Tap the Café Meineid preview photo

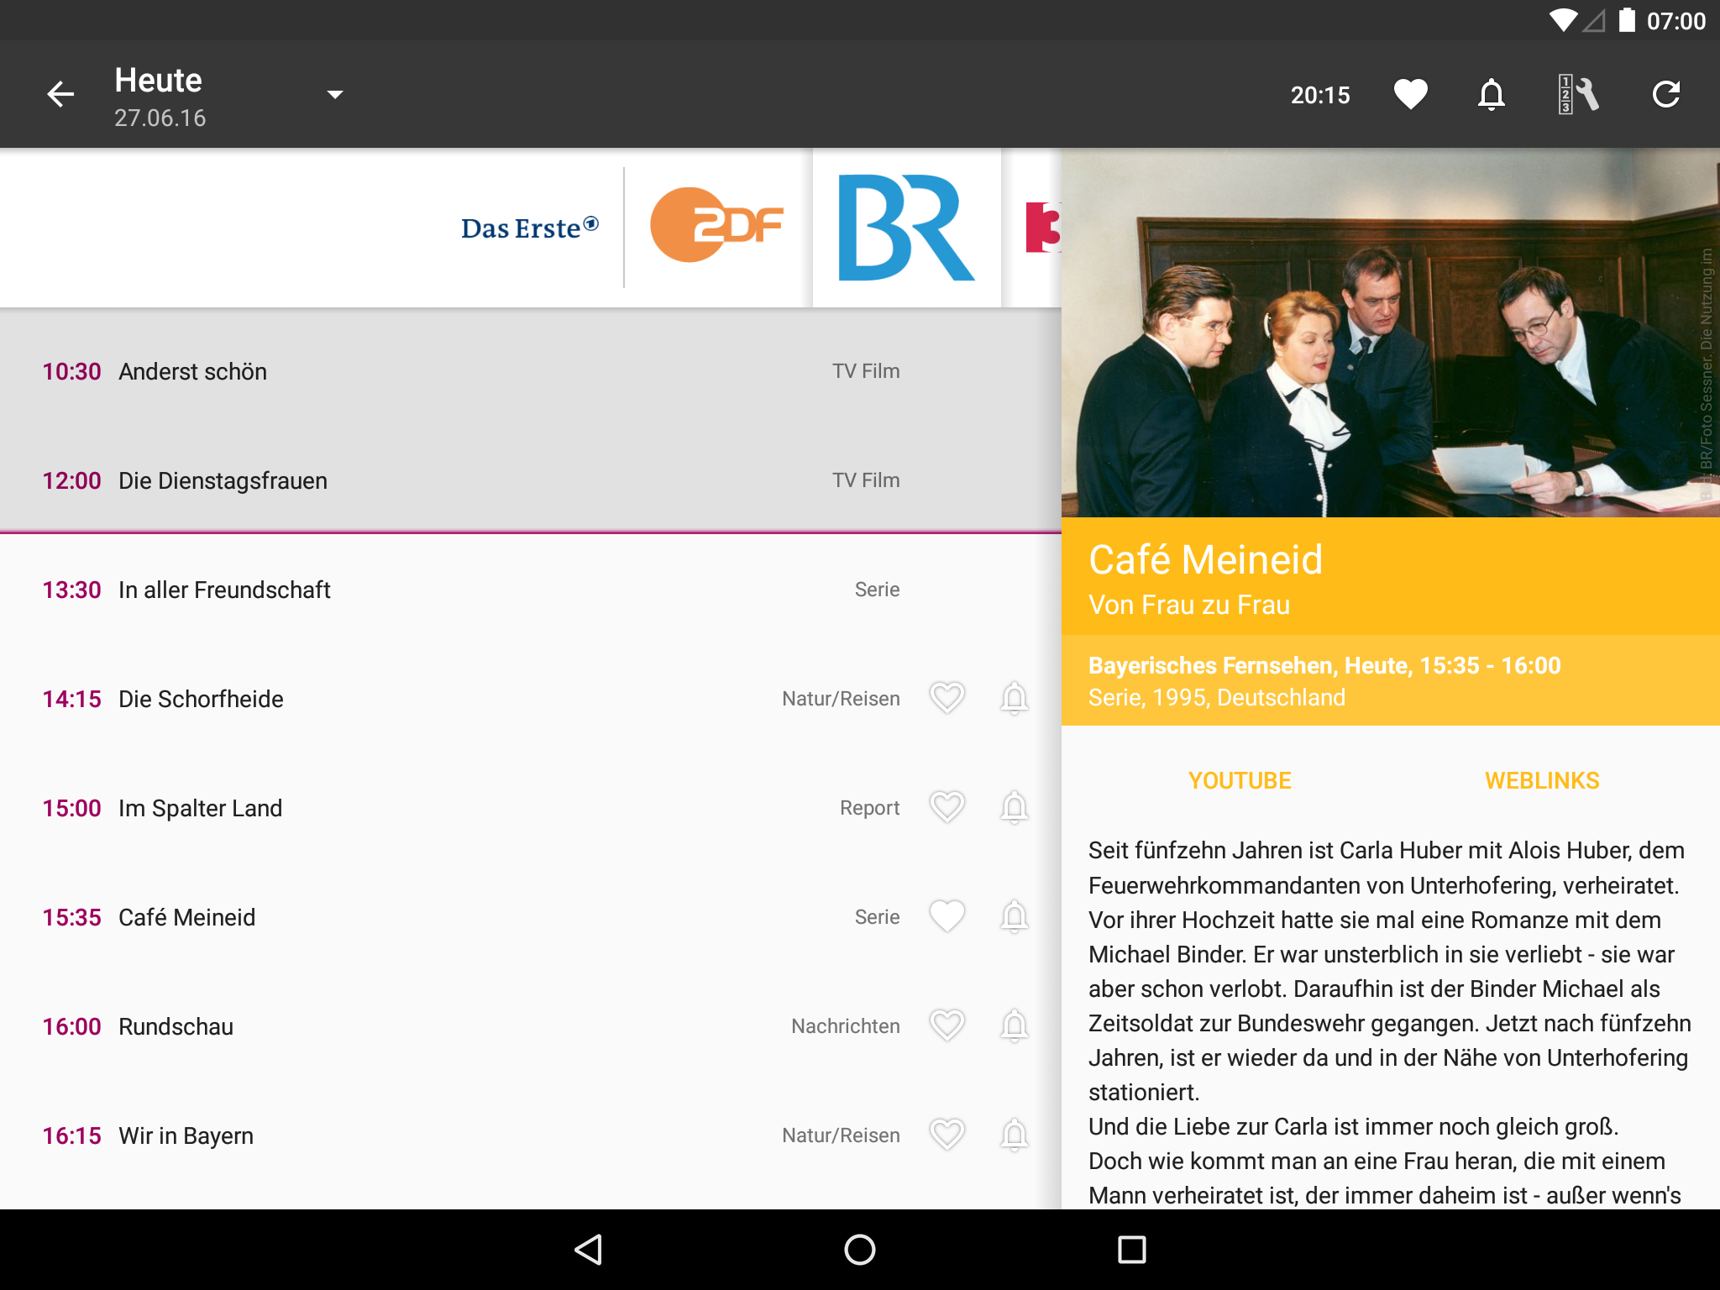click(x=1390, y=333)
